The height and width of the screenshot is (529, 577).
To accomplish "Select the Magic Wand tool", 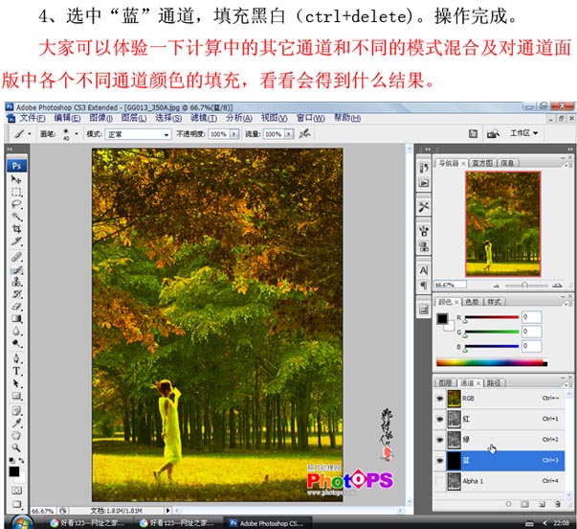I will 16,217.
